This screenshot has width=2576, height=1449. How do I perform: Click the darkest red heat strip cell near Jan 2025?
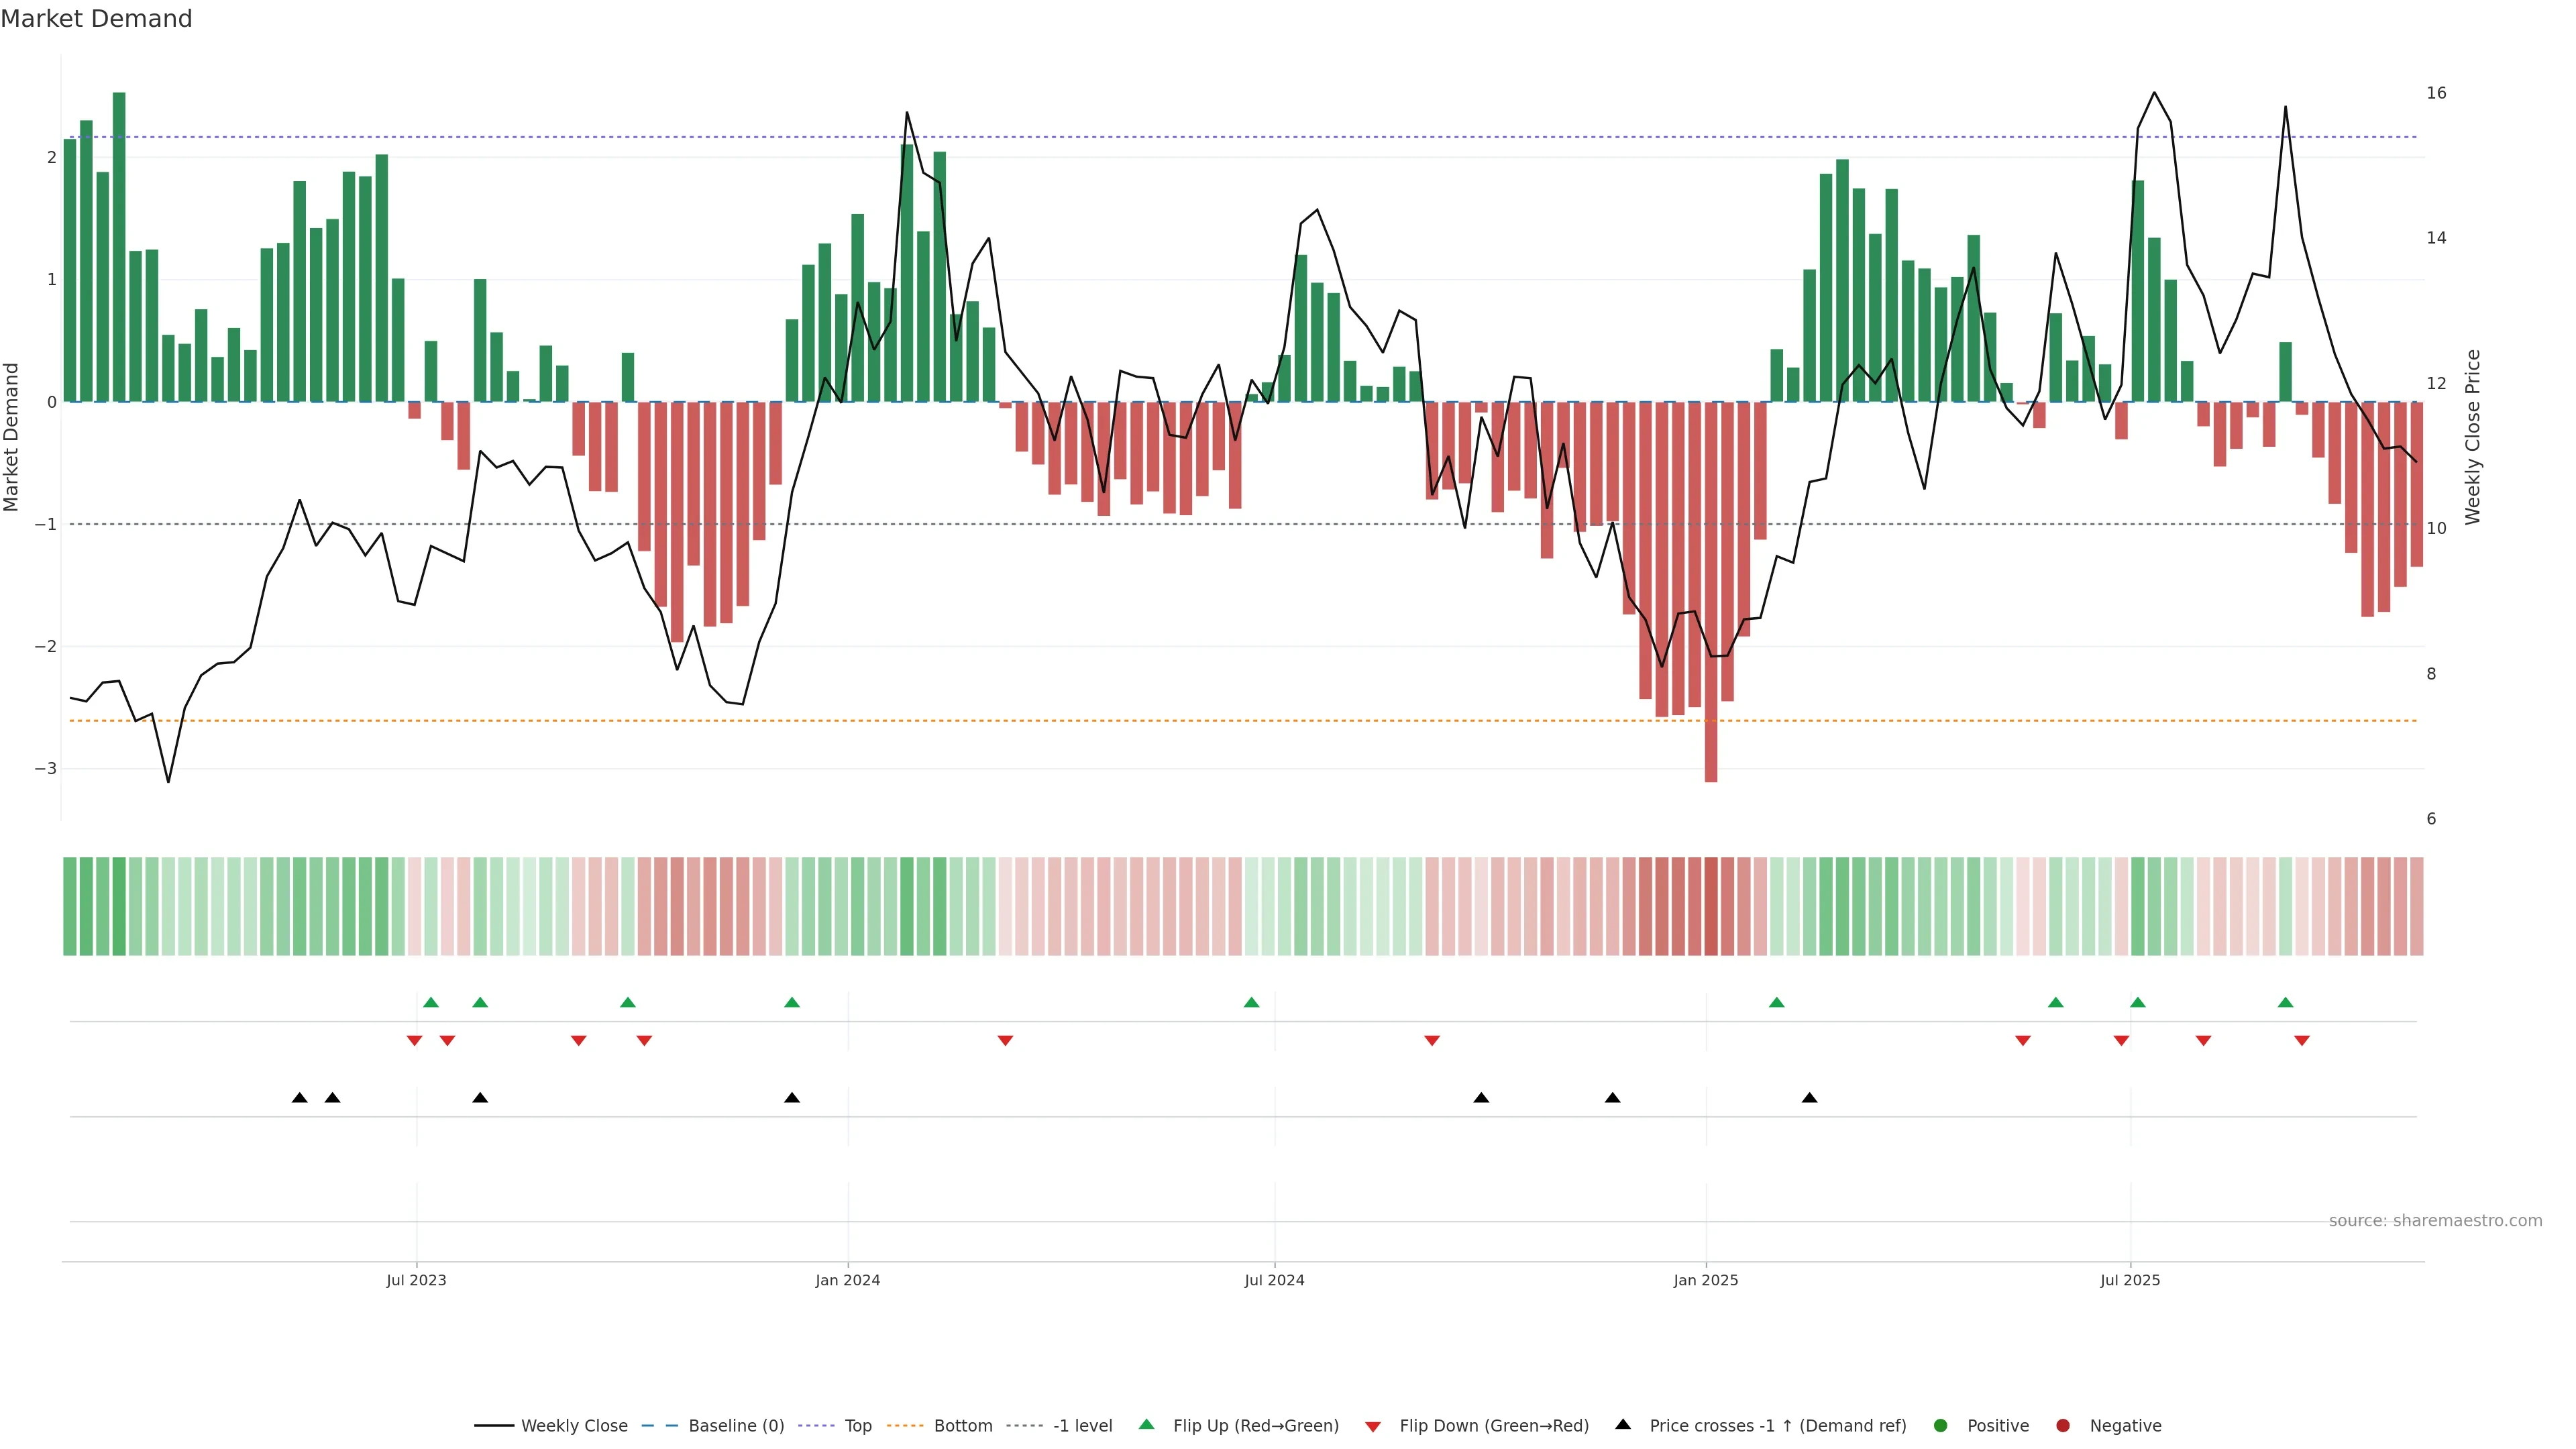pyautogui.click(x=1710, y=906)
